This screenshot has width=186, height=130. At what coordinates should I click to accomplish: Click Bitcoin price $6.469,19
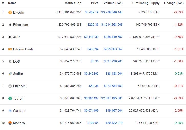coord(92,12)
